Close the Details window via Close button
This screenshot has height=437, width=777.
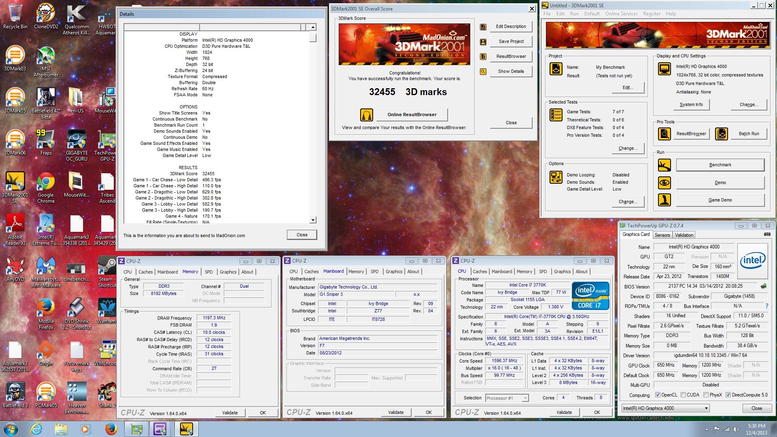click(x=302, y=235)
